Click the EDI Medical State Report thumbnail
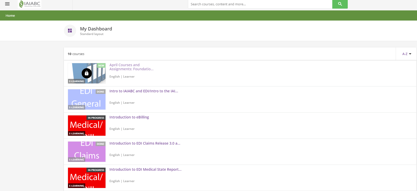Screen dimensions: 417x191 [87, 178]
